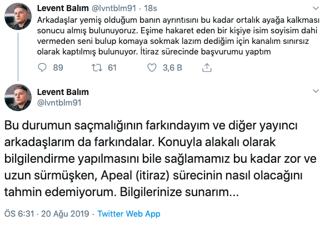Open the tweet starting with Arkadaşlar yemiş
Viewport: 325px width, 225px height.
pyautogui.click(x=178, y=36)
